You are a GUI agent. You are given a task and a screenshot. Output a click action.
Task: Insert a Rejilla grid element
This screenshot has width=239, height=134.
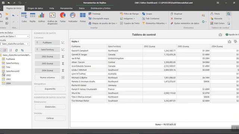pos(32,17)
